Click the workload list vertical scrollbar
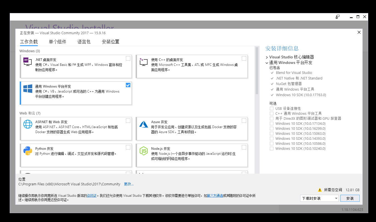The image size is (376, 222). click(x=257, y=71)
